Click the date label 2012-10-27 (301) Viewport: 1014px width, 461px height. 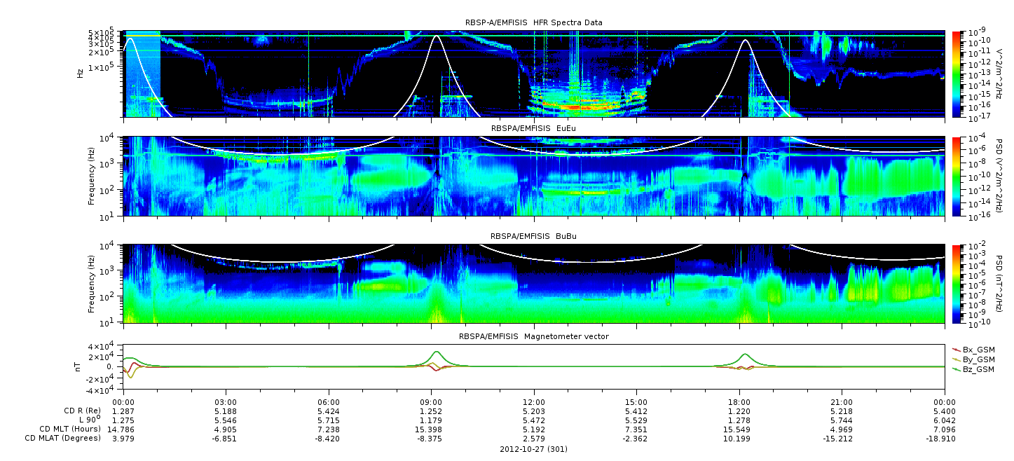coord(533,448)
